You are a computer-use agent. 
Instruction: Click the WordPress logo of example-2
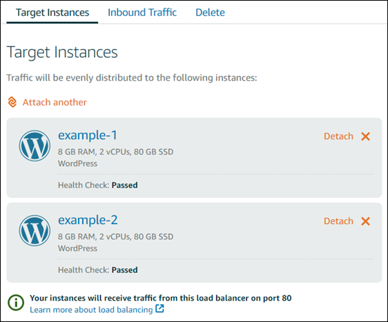point(35,230)
